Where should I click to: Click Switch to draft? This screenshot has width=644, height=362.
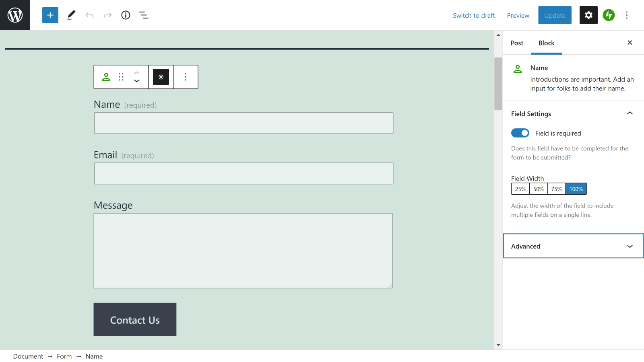pyautogui.click(x=474, y=15)
